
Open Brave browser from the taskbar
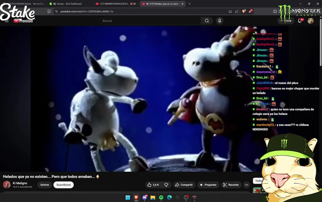(x=136, y=198)
